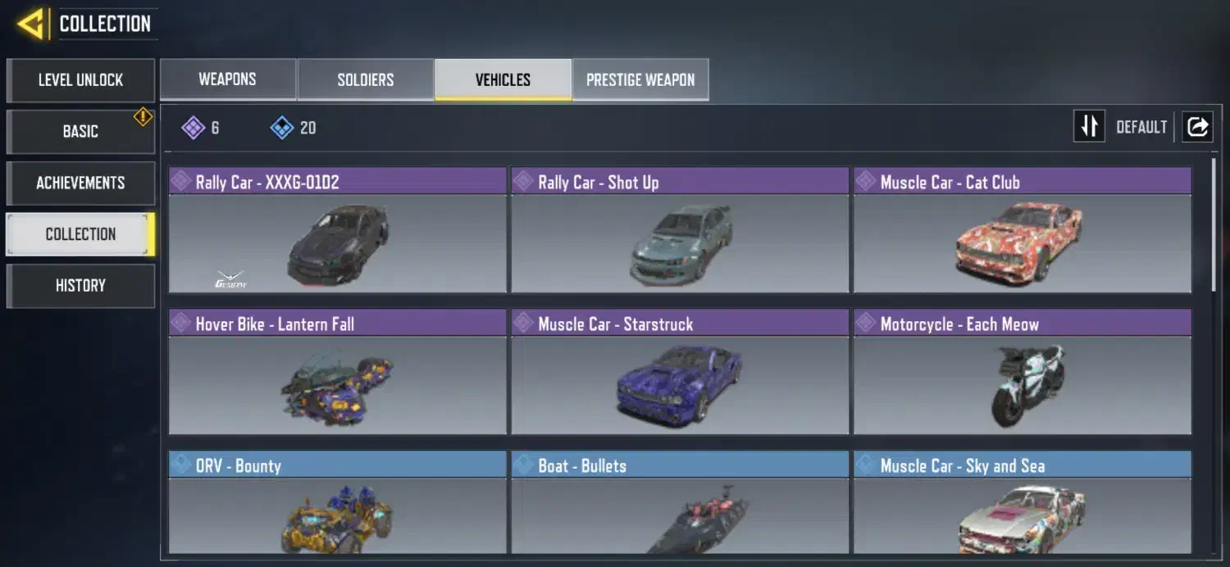Image resolution: width=1230 pixels, height=567 pixels.
Task: Open the DEFAULT sort dropdown
Action: (1141, 127)
